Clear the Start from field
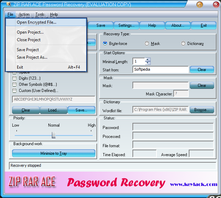Image resolution: width=221 pixels, height=198 pixels. point(202,70)
